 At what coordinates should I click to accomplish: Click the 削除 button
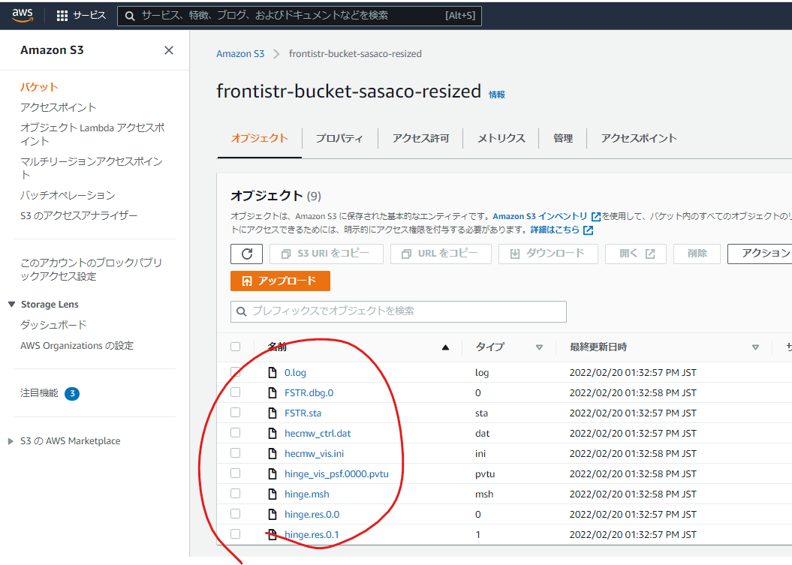pyautogui.click(x=697, y=254)
